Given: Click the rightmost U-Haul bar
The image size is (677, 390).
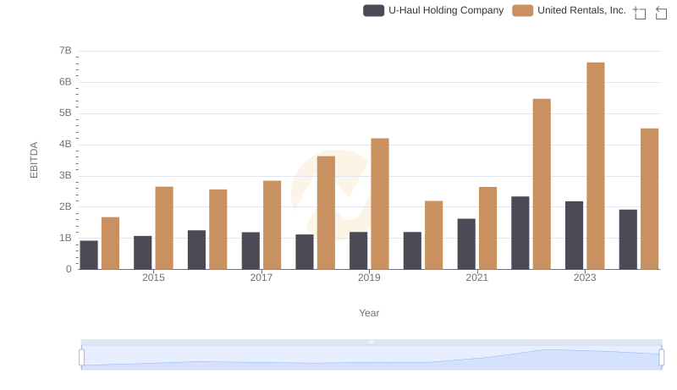Looking at the screenshot, I should [628, 239].
